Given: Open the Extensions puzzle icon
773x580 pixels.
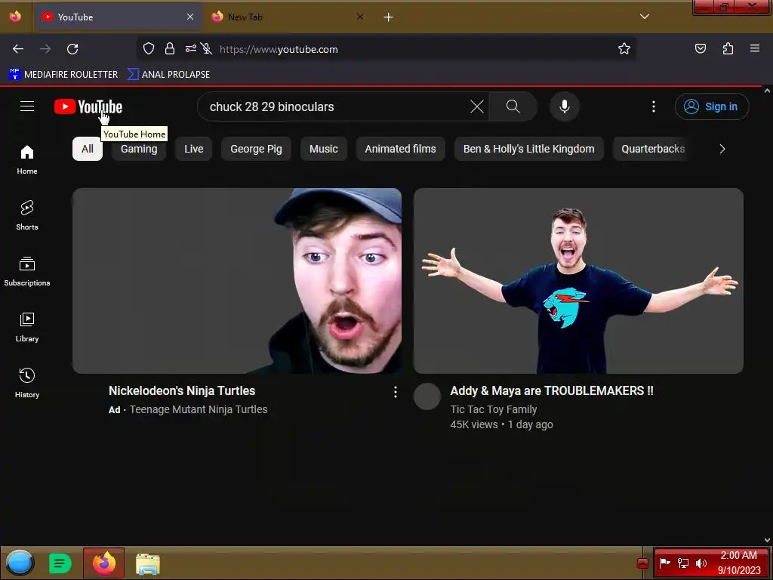Looking at the screenshot, I should click(x=728, y=48).
